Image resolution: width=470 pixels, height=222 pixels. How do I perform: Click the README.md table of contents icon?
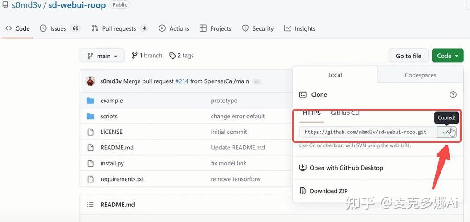pyautogui.click(x=90, y=205)
